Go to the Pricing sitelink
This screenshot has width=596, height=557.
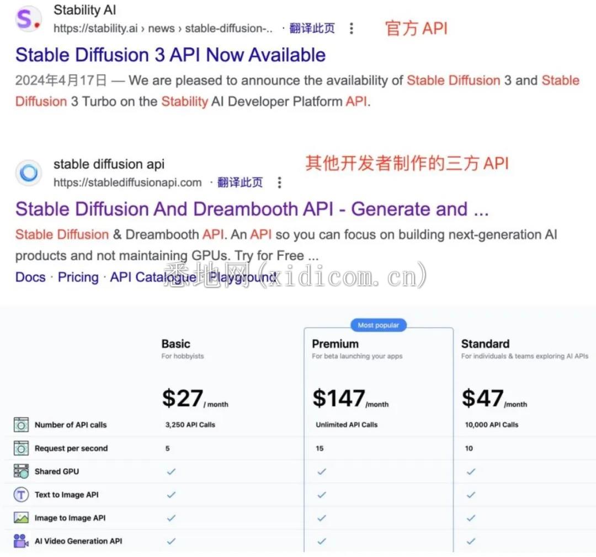(x=78, y=277)
